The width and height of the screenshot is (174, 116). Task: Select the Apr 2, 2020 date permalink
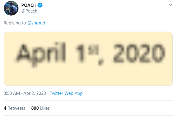35,93
